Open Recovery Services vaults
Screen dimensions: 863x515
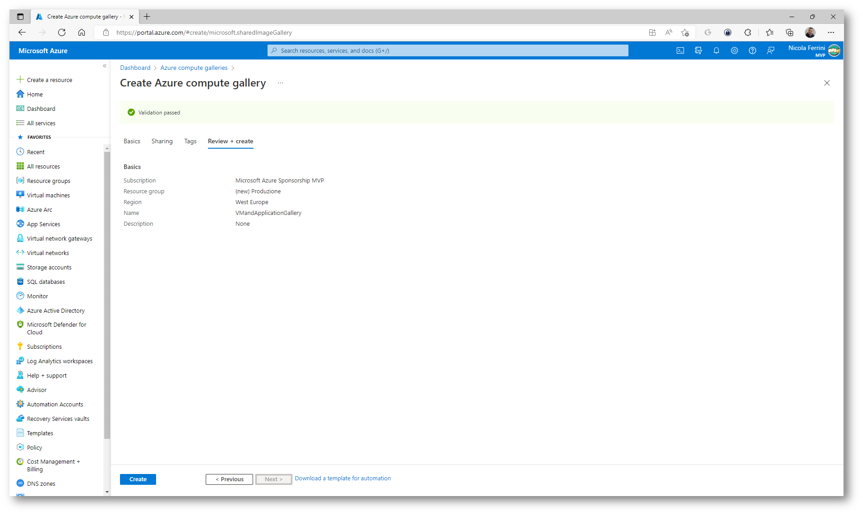58,419
